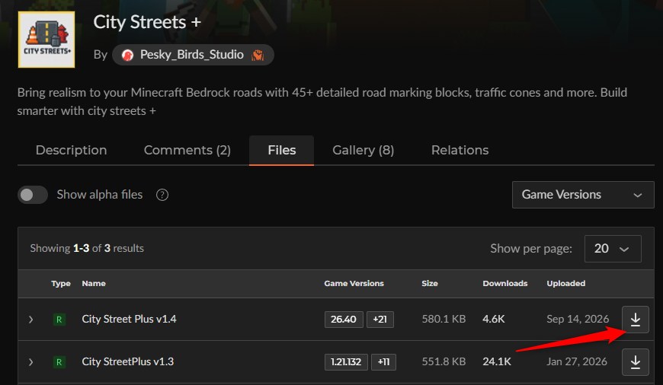This screenshot has width=663, height=385.
Task: Show the +11 additional game versions
Action: (383, 362)
